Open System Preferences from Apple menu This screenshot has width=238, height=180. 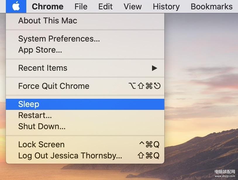click(85, 39)
